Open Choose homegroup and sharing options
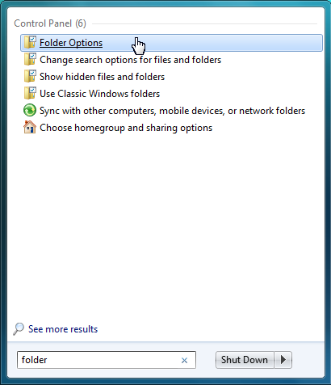Image resolution: width=331 pixels, height=385 pixels. [126, 128]
